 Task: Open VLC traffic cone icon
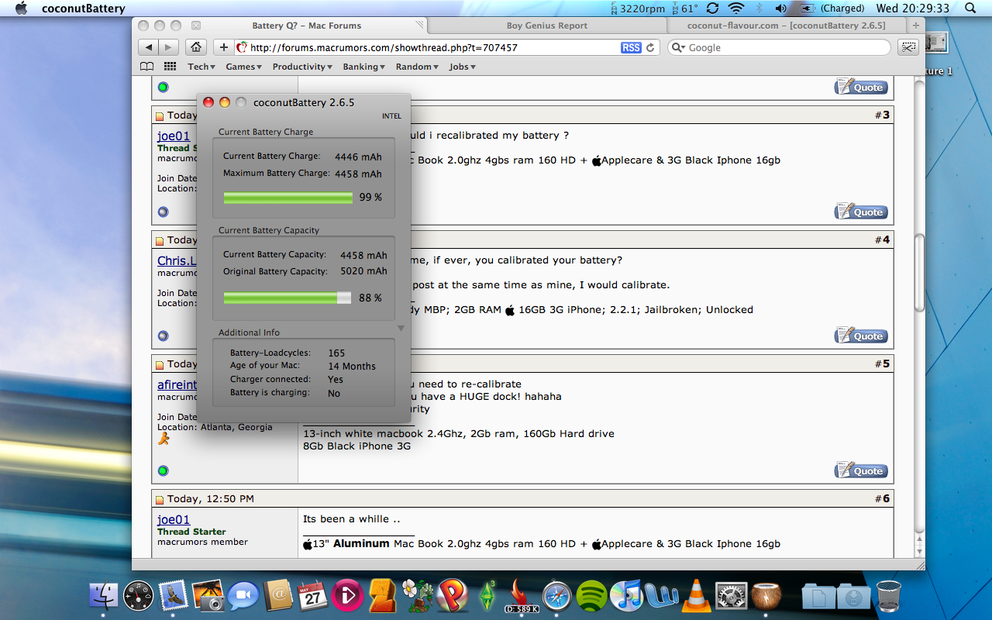coord(697,595)
